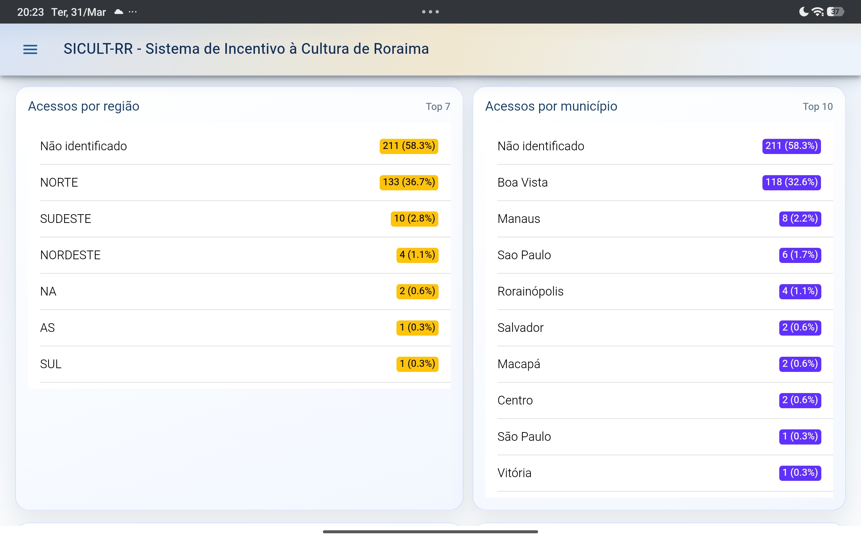The width and height of the screenshot is (861, 538).
Task: Click the Acessos por município heading
Action: (x=551, y=106)
